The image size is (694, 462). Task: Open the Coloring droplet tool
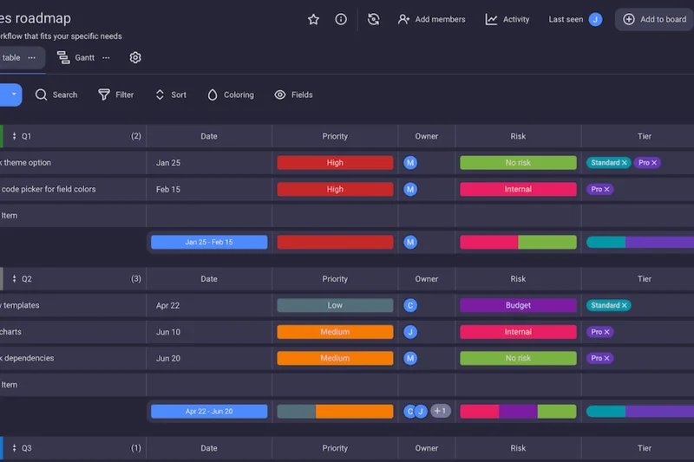click(x=213, y=94)
